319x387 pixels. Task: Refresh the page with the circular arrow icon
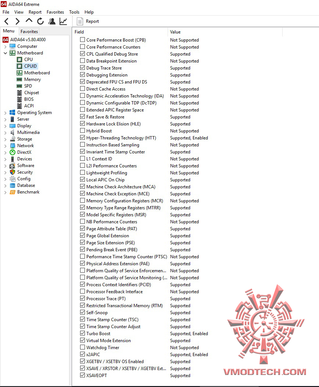pos(40,21)
